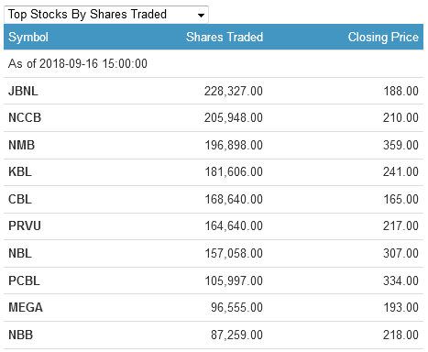428x352 pixels.
Task: Open the PCBL stock symbol
Action: click(x=24, y=280)
